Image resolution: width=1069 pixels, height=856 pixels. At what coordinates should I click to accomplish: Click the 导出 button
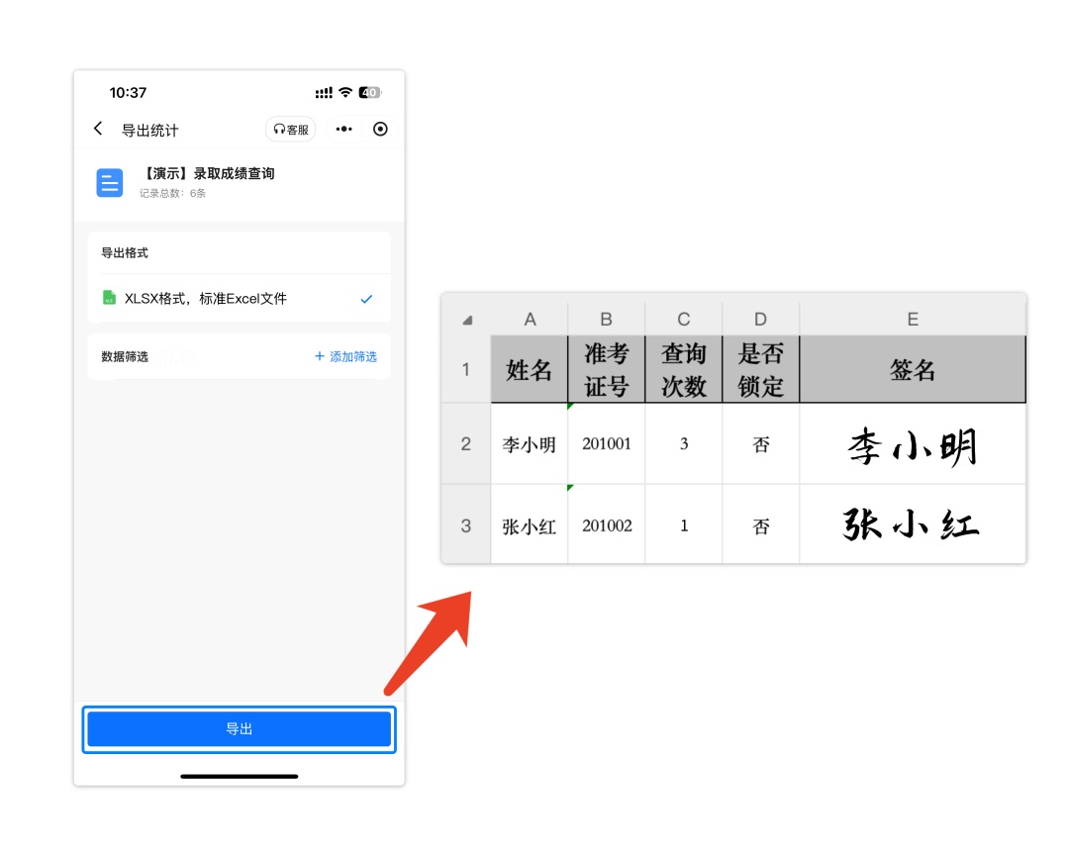[x=240, y=729]
